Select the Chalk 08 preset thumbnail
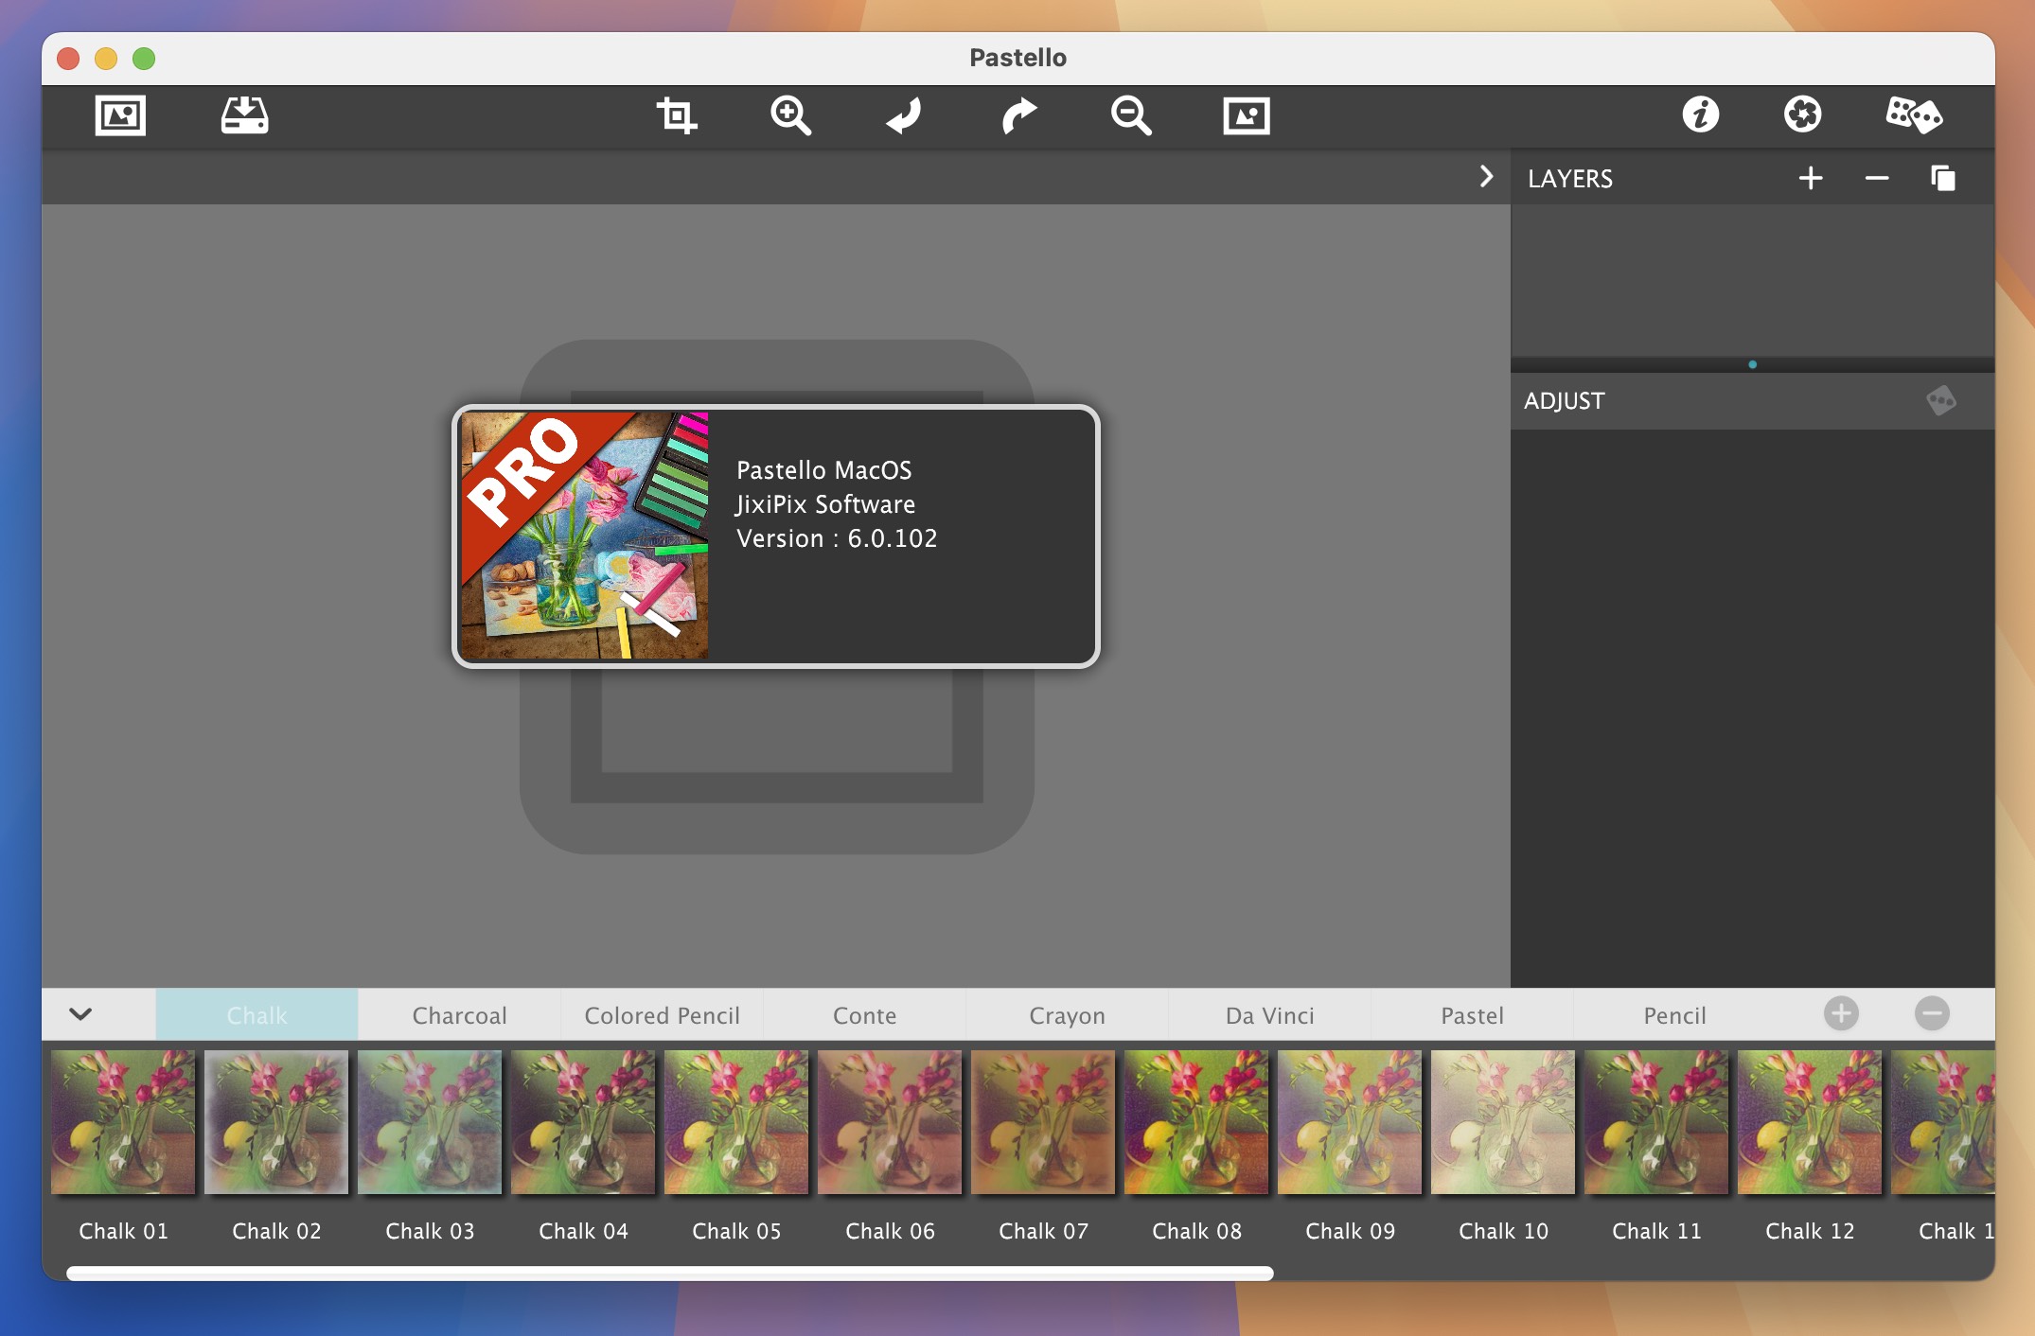 coord(1196,1121)
